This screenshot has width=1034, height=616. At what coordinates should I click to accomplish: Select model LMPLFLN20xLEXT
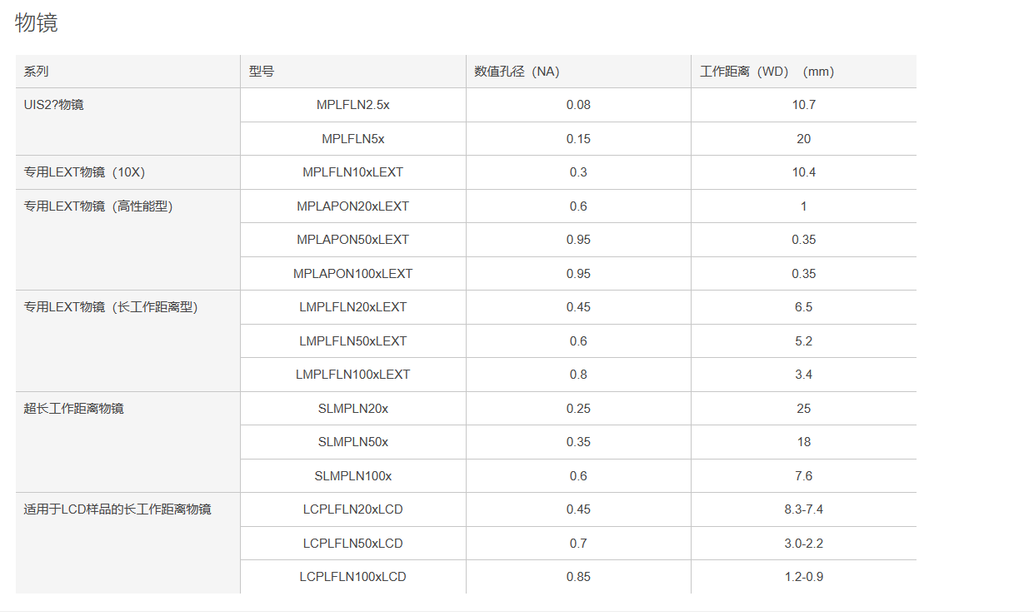[x=353, y=307]
